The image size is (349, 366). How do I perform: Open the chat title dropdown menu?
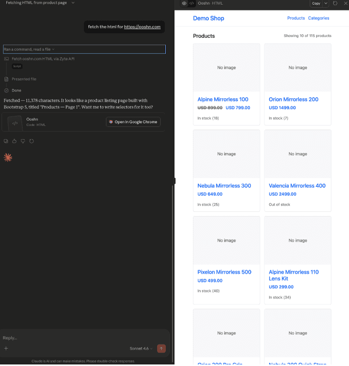coord(73,3)
